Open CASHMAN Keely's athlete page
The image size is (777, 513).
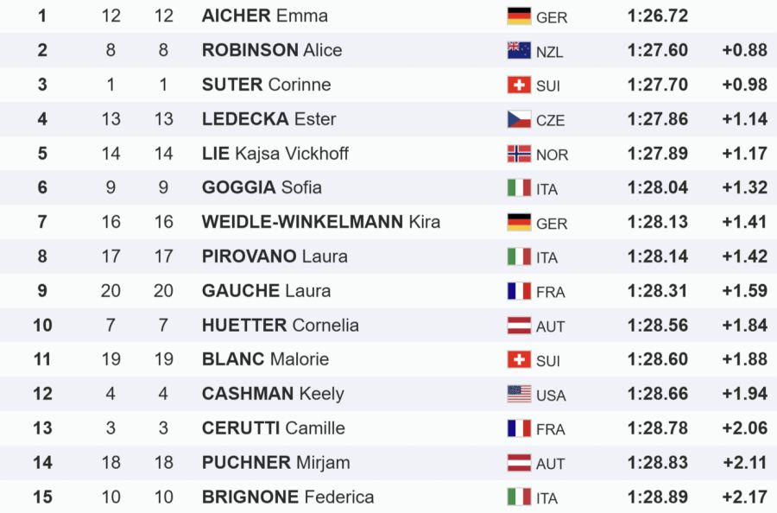pyautogui.click(x=273, y=394)
